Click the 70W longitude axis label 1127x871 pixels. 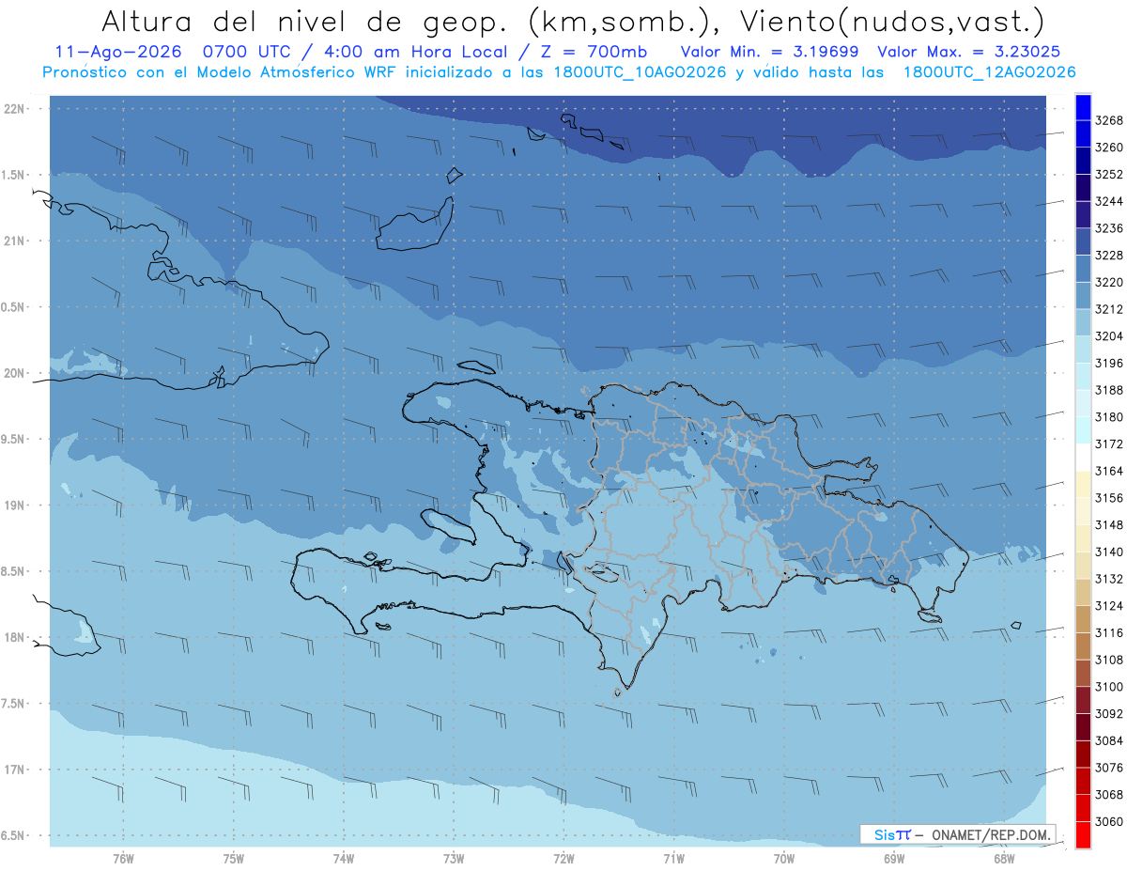(x=784, y=858)
